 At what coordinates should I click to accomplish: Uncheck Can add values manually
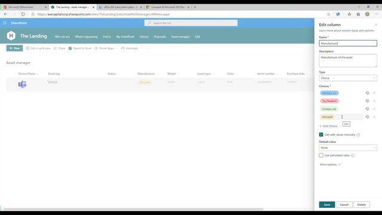321,134
